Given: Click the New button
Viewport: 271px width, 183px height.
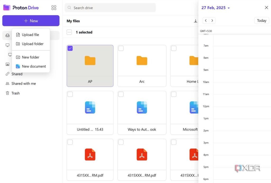Looking at the screenshot, I should coord(31,21).
